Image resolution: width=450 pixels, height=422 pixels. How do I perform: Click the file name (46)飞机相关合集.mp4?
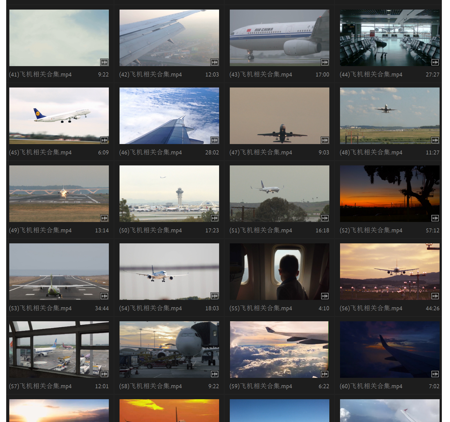[x=150, y=152]
